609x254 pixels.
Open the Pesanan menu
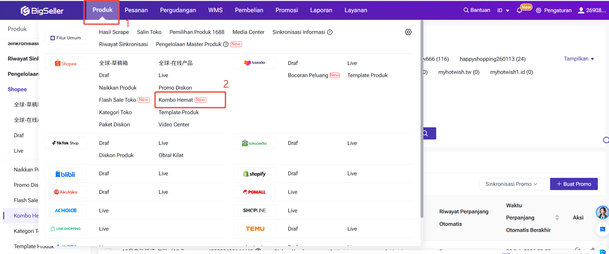point(136,10)
